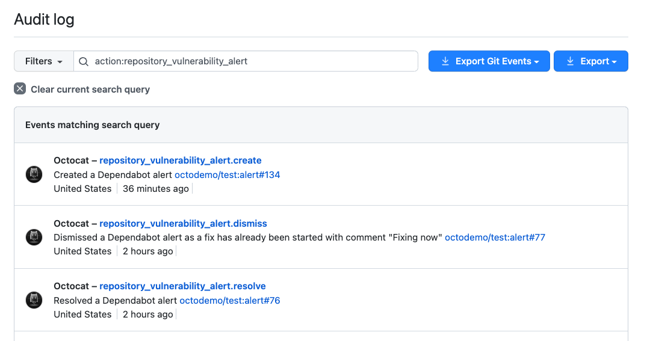The width and height of the screenshot is (647, 341).
Task: Click the '36 minutes ago' timestamp
Action: [x=155, y=189]
